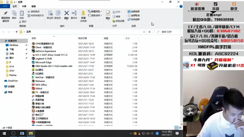Expand the address bar history dropdown

pyautogui.click(x=144, y=32)
